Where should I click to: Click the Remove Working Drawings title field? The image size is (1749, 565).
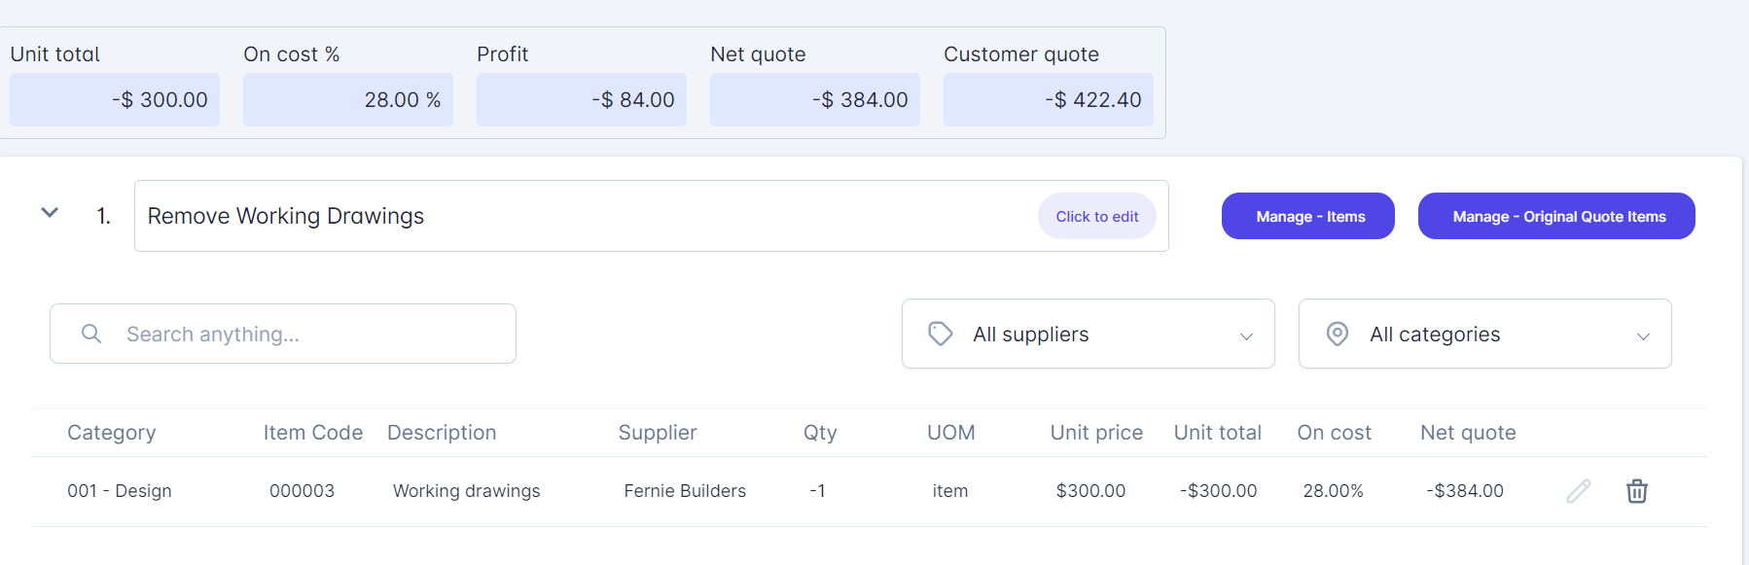[x=584, y=216]
